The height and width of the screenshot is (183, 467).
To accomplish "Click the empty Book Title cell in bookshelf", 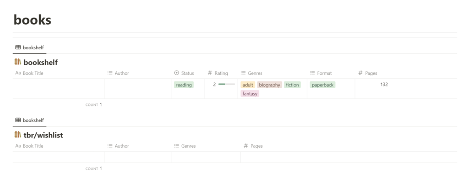I will (x=59, y=89).
